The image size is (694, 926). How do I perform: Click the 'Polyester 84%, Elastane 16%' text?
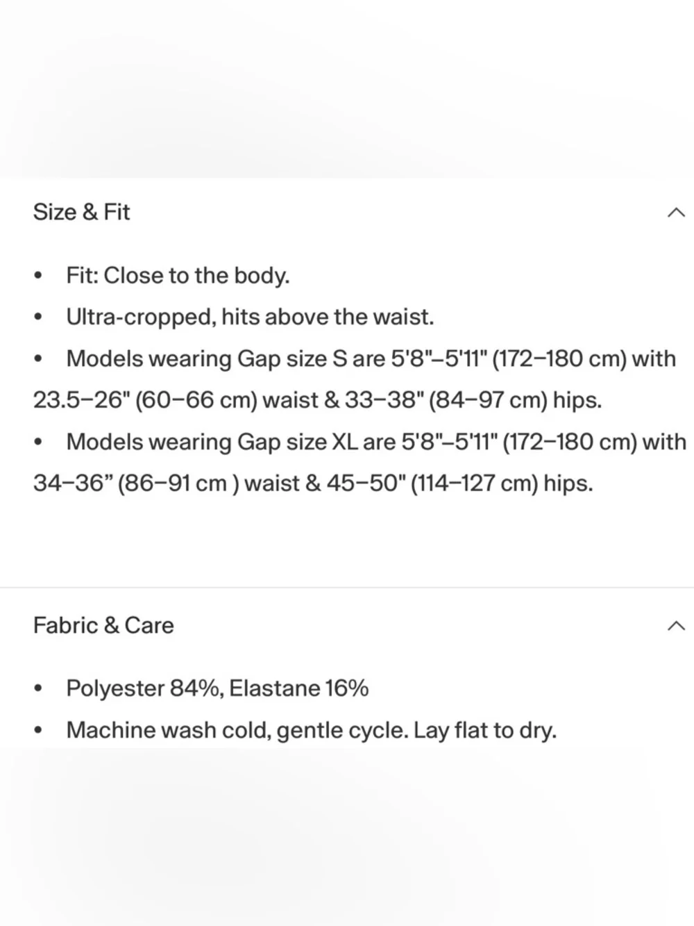(217, 688)
